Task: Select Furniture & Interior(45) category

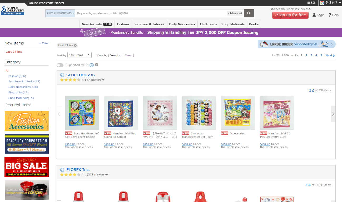Action: point(24,81)
